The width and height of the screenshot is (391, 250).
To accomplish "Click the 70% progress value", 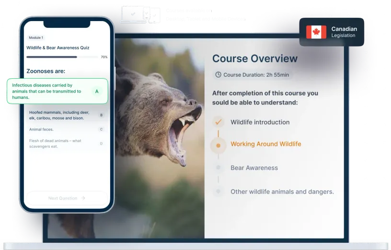I will [x=104, y=57].
